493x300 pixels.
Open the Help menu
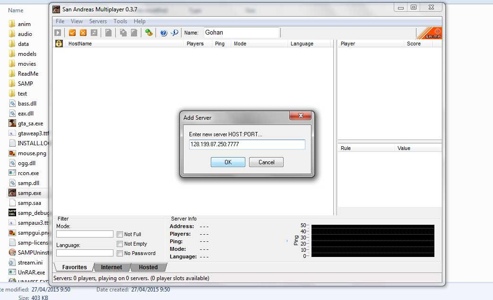coord(139,21)
